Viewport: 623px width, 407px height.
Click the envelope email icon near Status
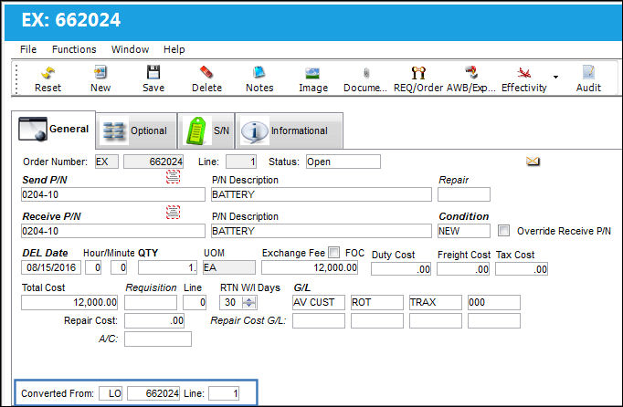pos(533,162)
